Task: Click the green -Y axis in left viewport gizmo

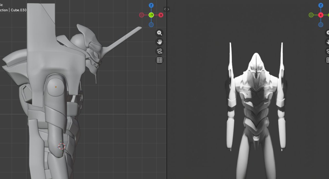Action: (151, 15)
